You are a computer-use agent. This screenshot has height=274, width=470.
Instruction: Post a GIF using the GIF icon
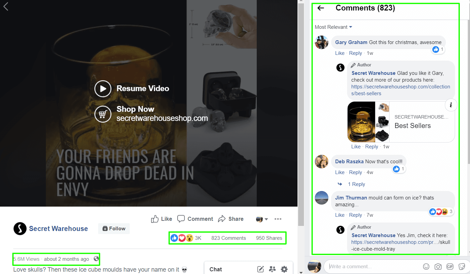pos(450,267)
